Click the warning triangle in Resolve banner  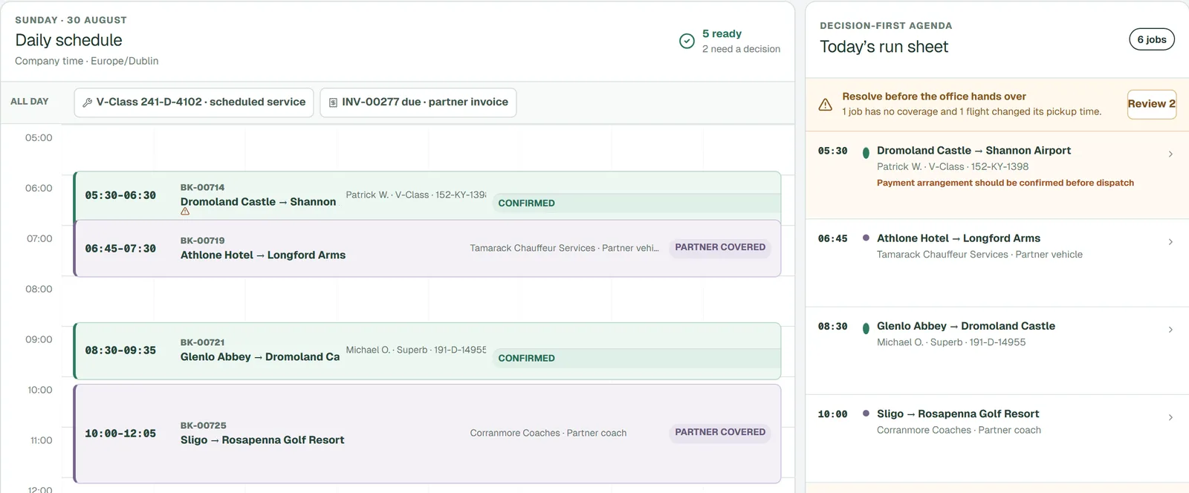click(x=825, y=105)
